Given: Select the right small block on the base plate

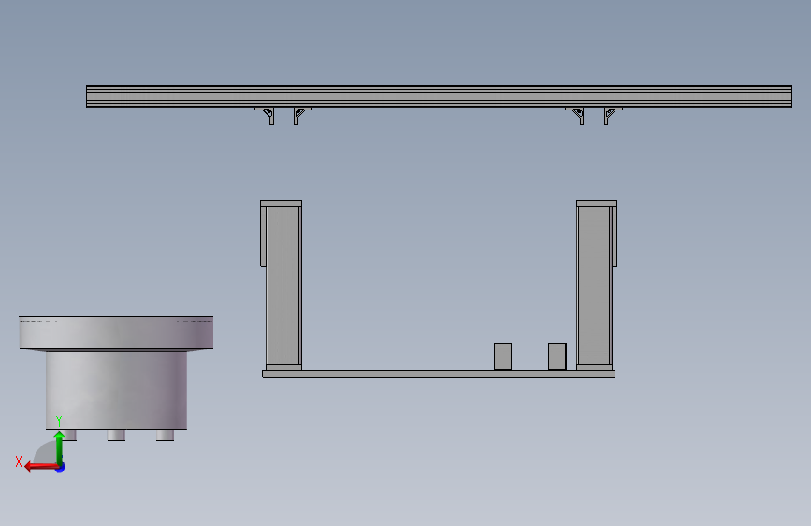Looking at the screenshot, I should click(x=558, y=357).
